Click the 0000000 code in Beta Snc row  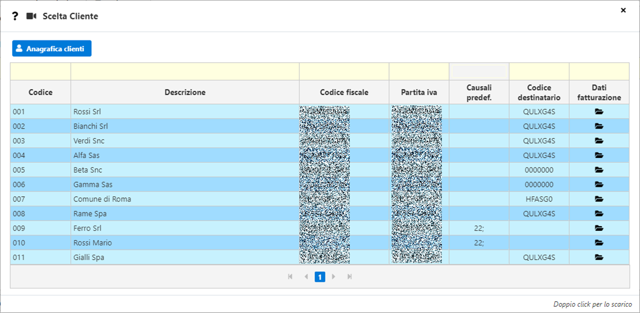pyautogui.click(x=539, y=170)
